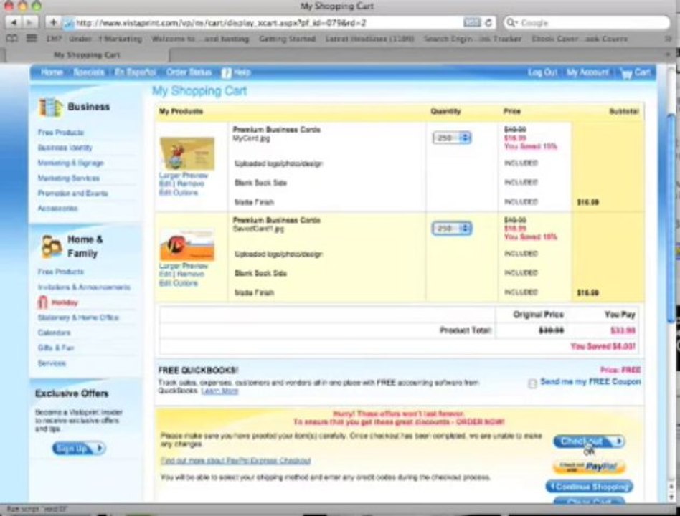Open Promotion and Events sidebar link
This screenshot has width=680, height=516.
pos(73,193)
